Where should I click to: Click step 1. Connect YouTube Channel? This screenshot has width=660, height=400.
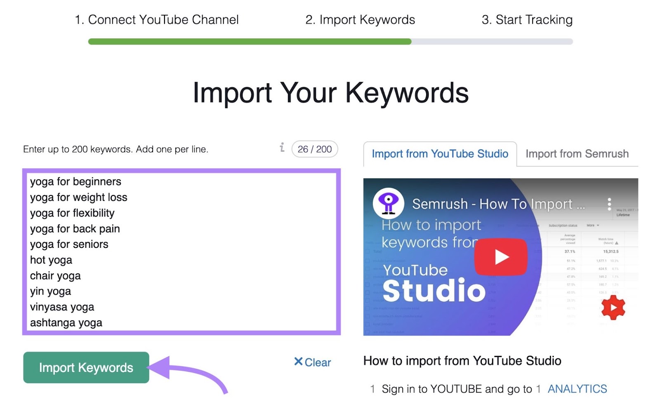157,19
